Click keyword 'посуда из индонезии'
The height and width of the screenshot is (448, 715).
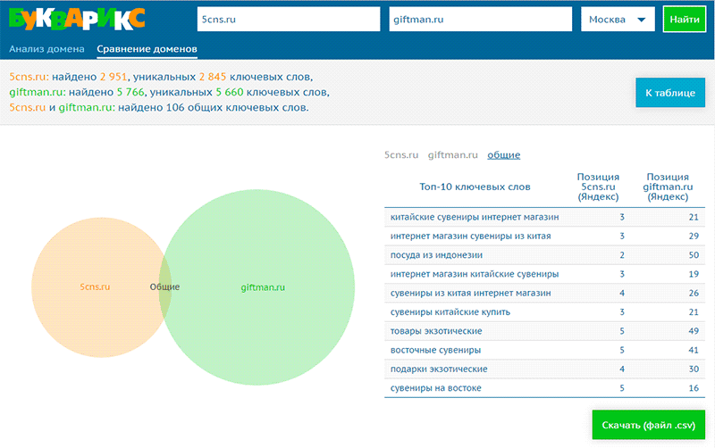tap(436, 255)
